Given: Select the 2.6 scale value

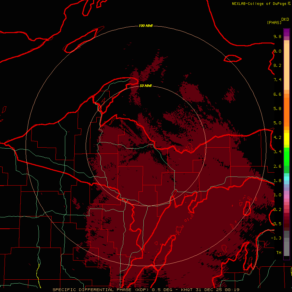Looking at the screenshot, I should tap(277, 166).
